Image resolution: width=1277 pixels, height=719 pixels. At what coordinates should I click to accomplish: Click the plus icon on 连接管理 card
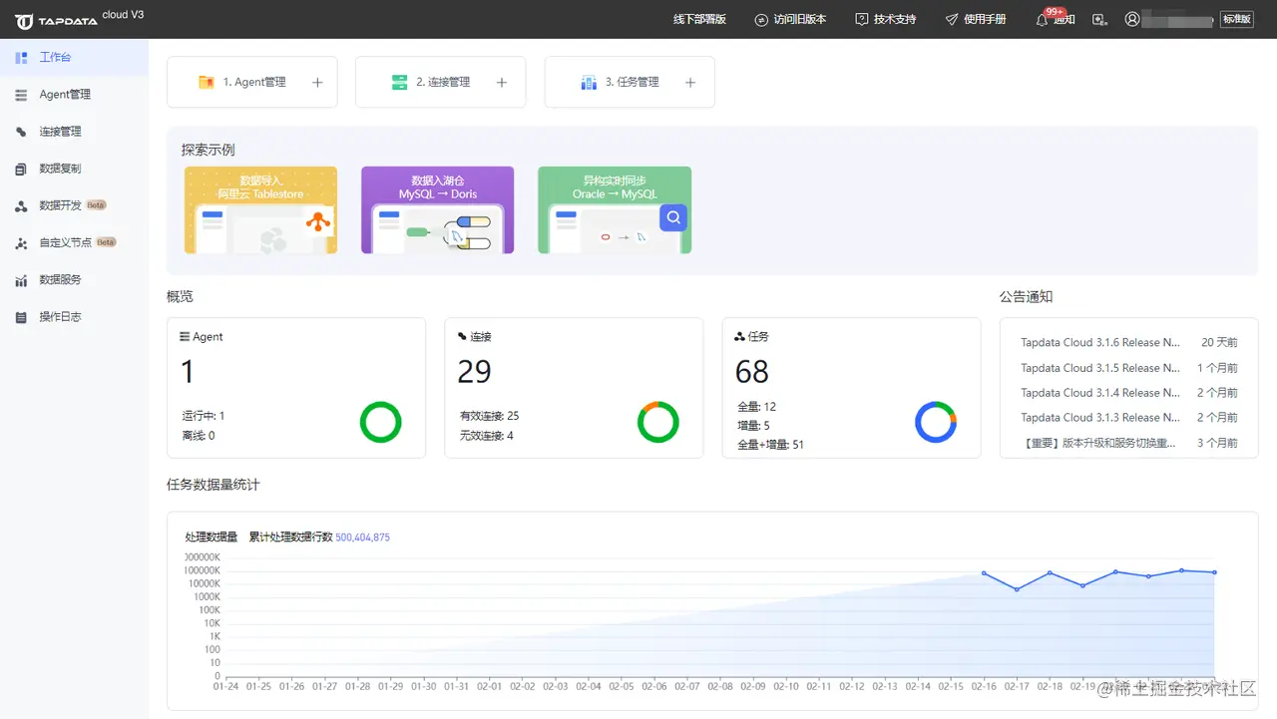click(x=502, y=83)
